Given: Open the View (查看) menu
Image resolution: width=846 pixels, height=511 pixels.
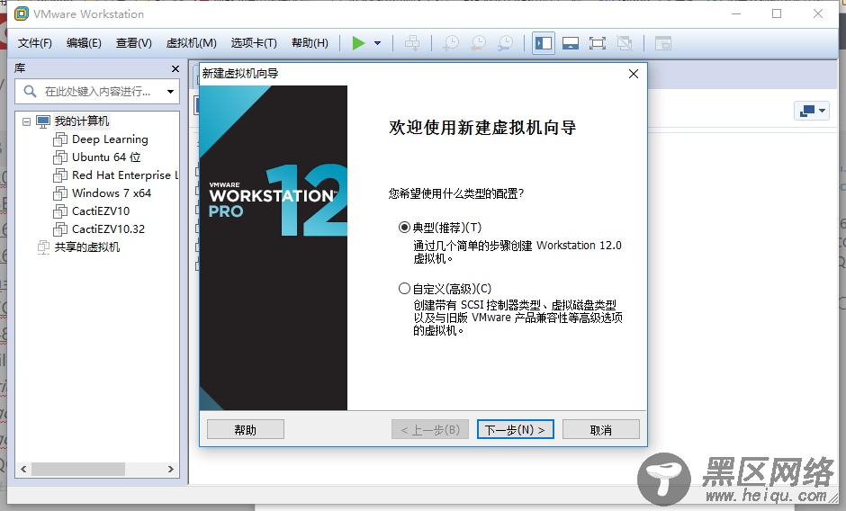Looking at the screenshot, I should tap(134, 43).
